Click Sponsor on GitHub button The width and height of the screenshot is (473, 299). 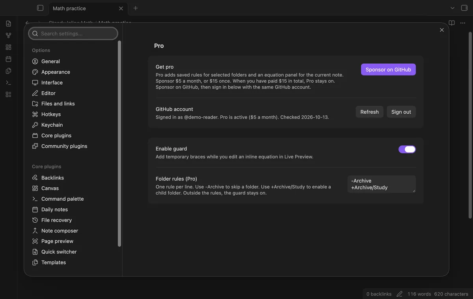(x=388, y=70)
